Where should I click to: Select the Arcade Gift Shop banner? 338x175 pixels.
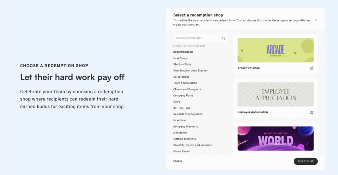point(276,50)
